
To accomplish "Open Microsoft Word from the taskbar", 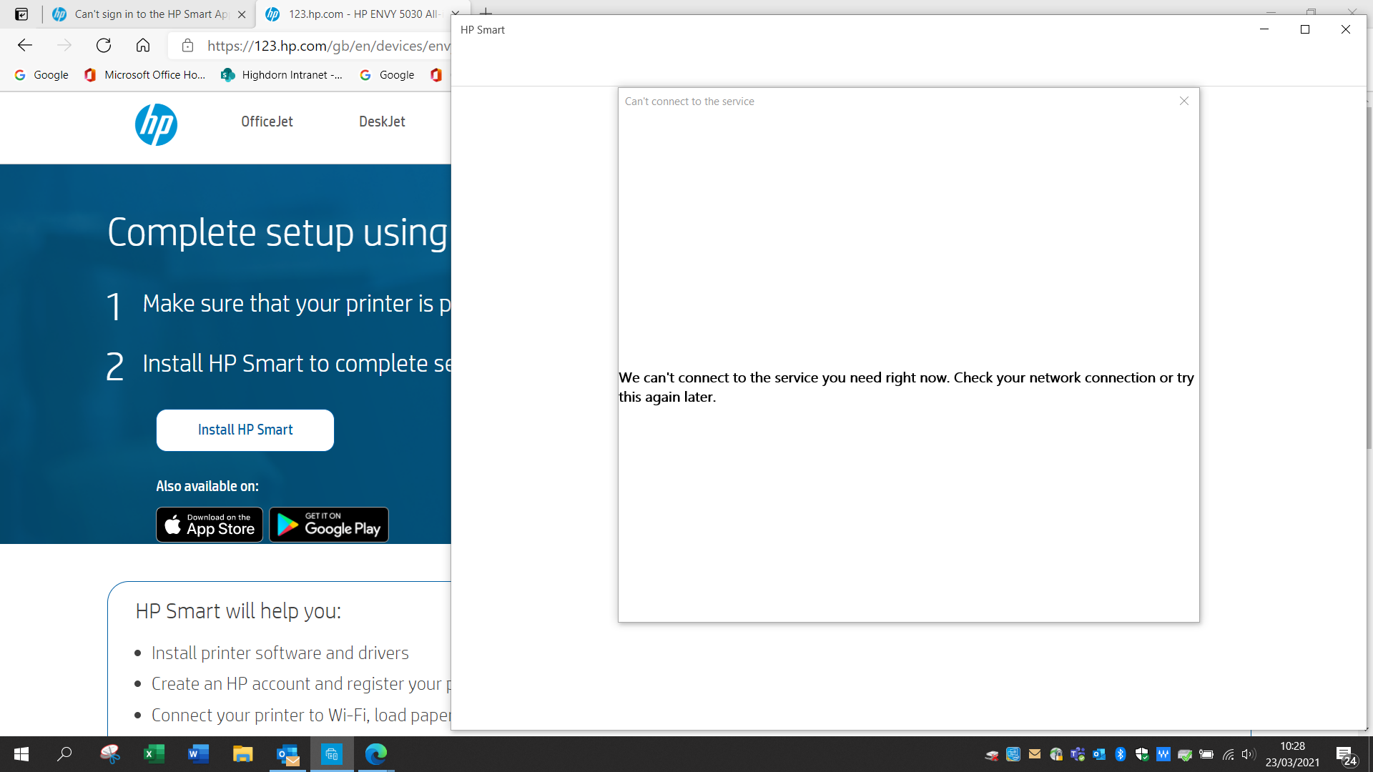I will 198,754.
